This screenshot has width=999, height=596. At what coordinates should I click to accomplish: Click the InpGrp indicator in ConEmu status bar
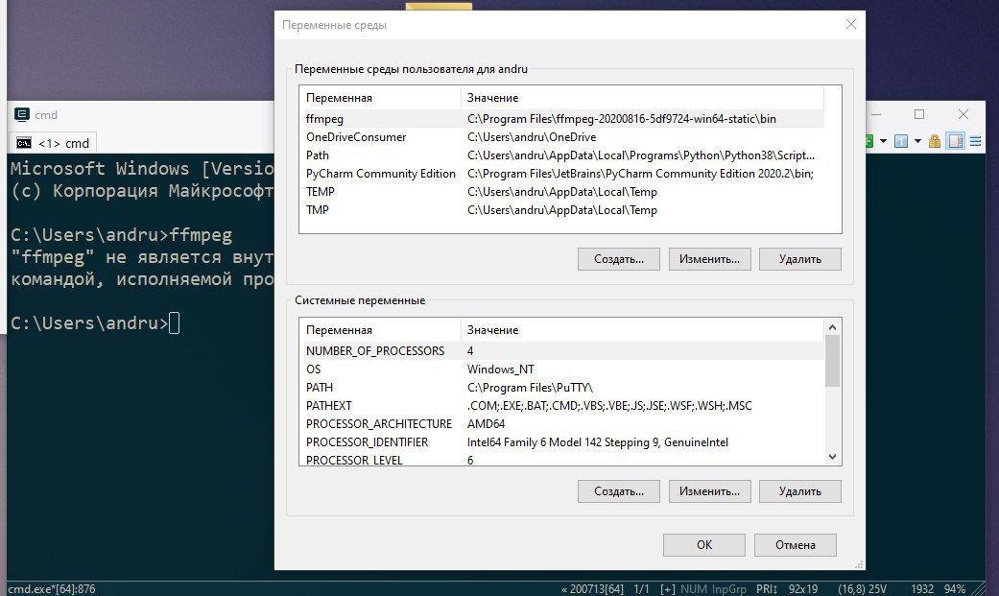729,589
